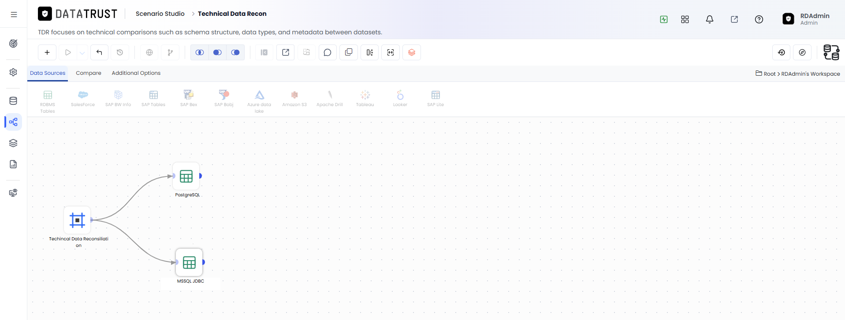Image resolution: width=845 pixels, height=320 pixels.
Task: Select SAP BW Info data source
Action: click(x=118, y=99)
